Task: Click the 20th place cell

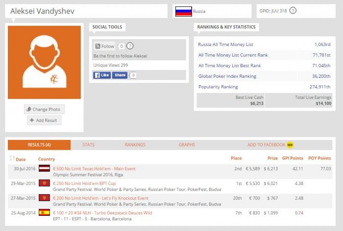Action: click(237, 198)
